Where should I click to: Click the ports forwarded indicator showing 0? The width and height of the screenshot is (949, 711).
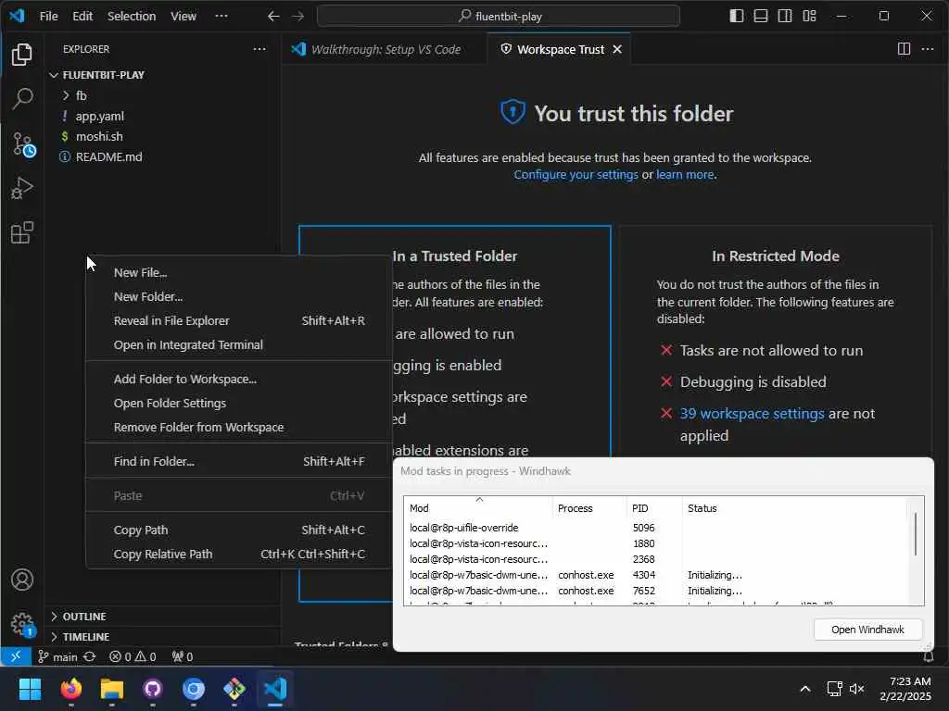click(x=183, y=656)
